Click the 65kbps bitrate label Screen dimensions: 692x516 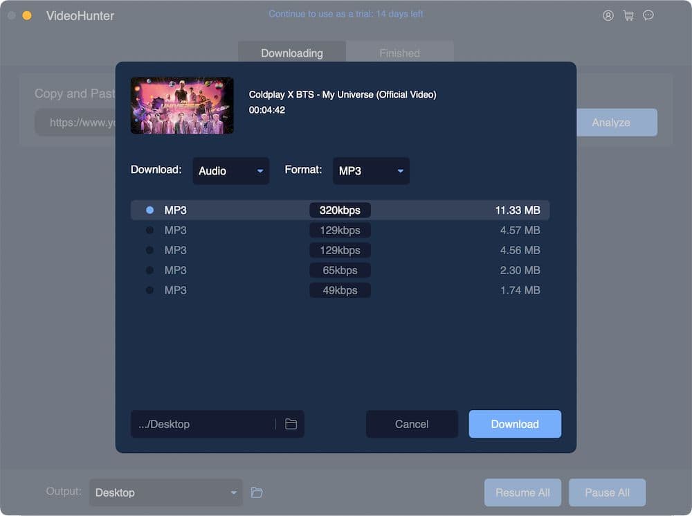coord(340,270)
